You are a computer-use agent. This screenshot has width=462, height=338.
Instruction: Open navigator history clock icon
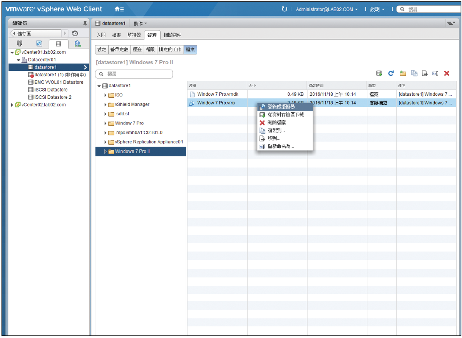point(75,33)
